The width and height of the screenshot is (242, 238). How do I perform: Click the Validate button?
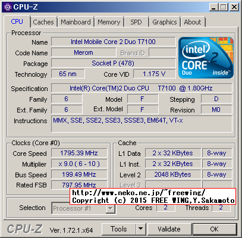[x=169, y=229]
